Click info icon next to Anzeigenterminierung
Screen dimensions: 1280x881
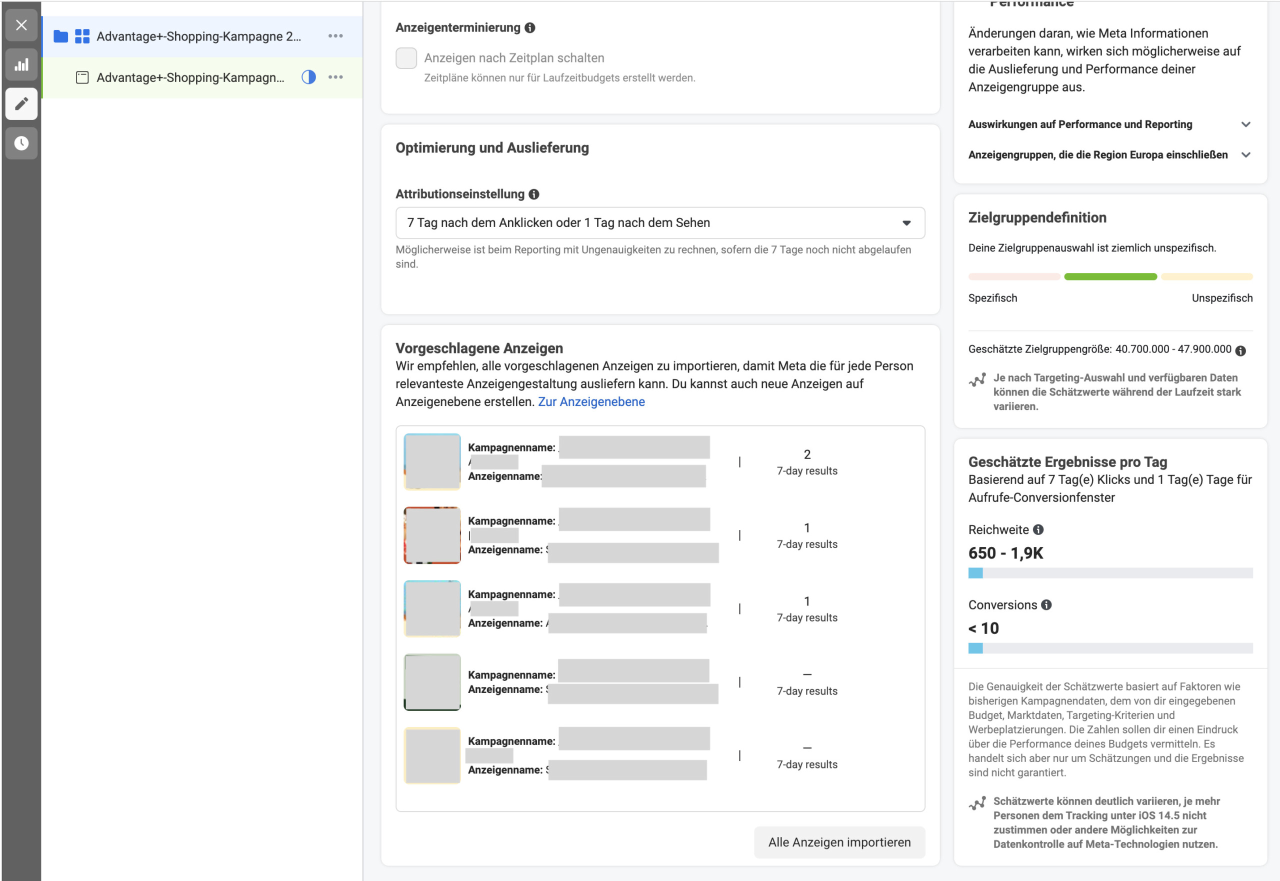coord(530,27)
